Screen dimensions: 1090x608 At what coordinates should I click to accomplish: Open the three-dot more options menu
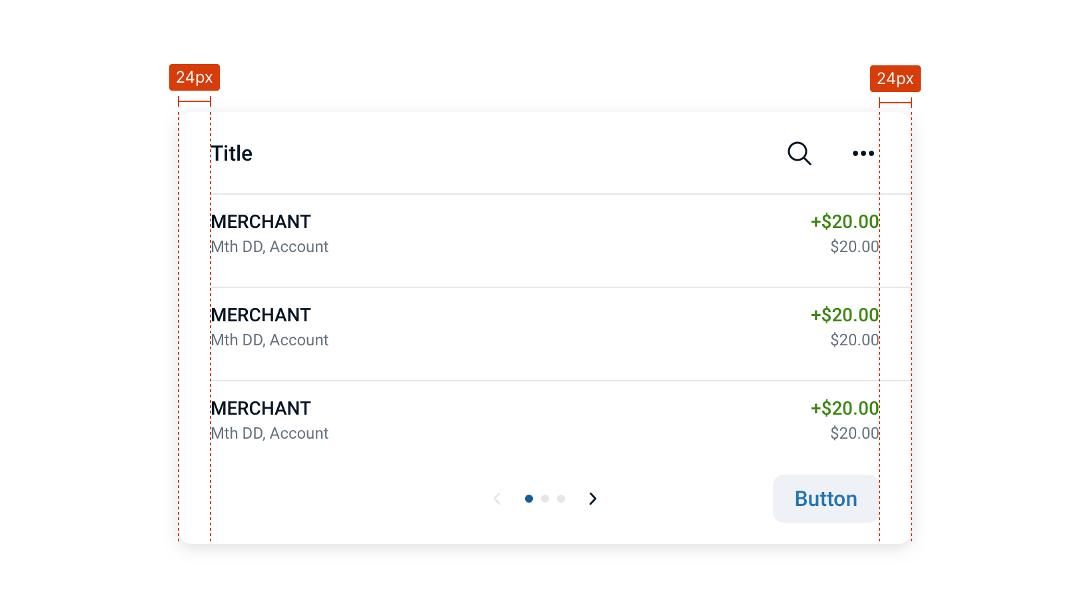863,153
